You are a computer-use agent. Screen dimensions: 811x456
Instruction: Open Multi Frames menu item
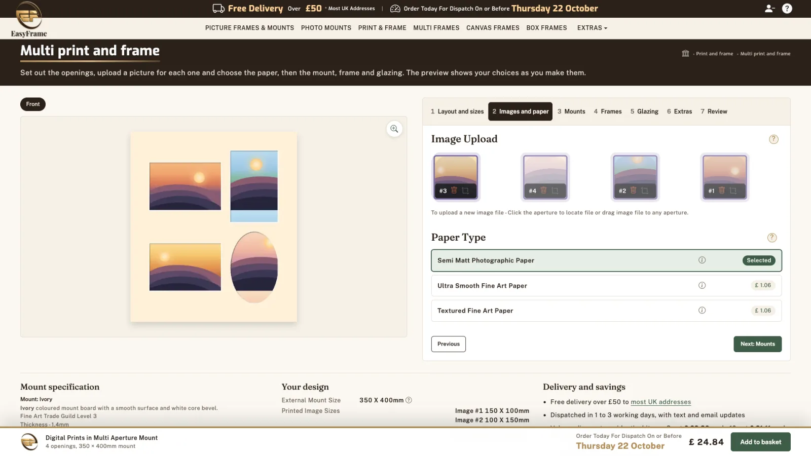pos(436,28)
